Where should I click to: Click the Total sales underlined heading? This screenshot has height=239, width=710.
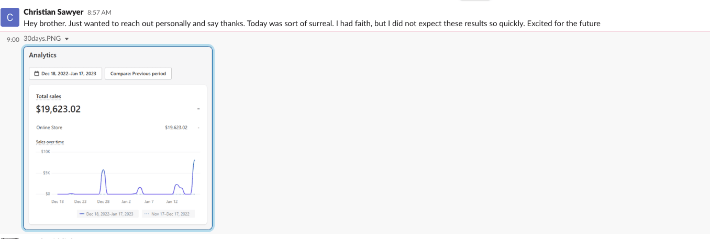point(49,96)
